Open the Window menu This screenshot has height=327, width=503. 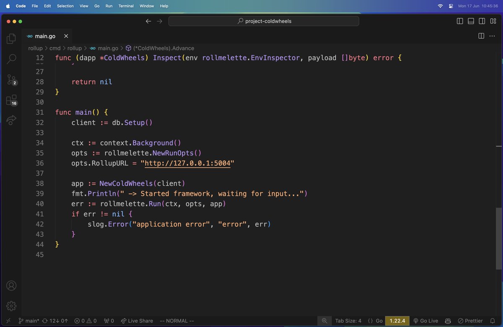click(x=147, y=6)
